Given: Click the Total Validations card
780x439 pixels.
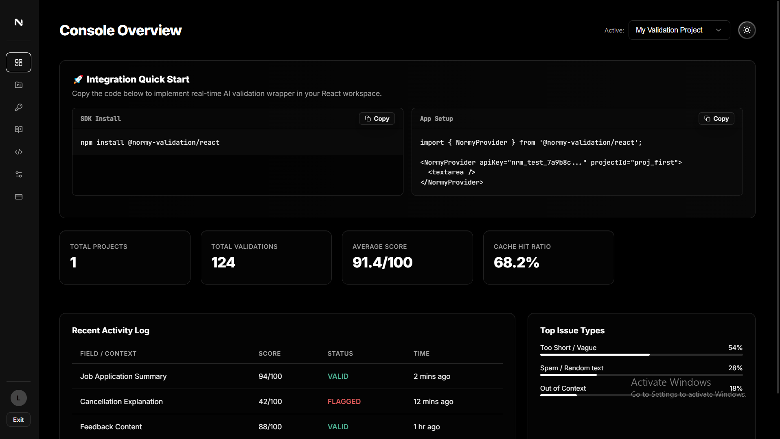Looking at the screenshot, I should [x=266, y=258].
